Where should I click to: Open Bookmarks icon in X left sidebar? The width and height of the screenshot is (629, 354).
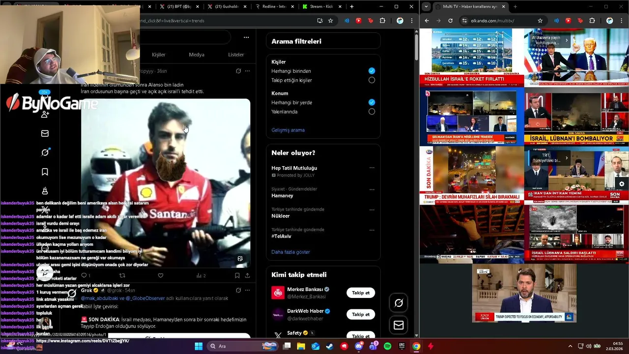[x=45, y=172]
